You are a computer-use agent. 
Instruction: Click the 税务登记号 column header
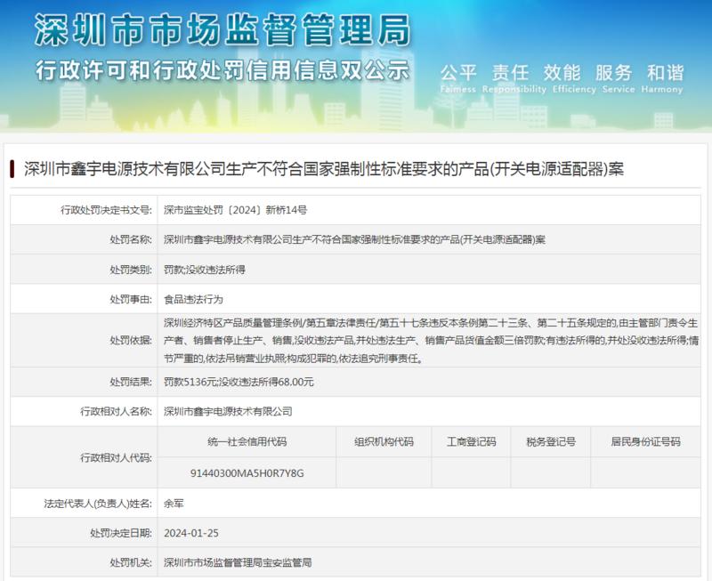click(551, 441)
